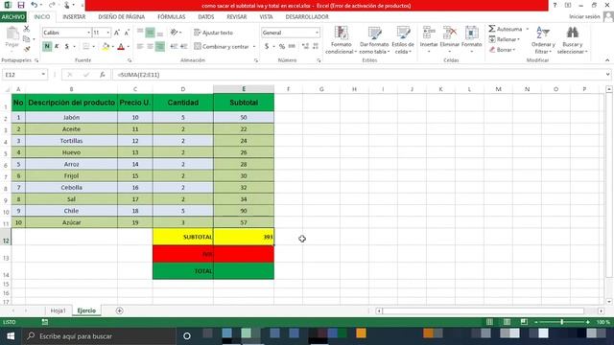Toggle italic (K) formatting
This screenshot has height=345, width=614.
57,47
